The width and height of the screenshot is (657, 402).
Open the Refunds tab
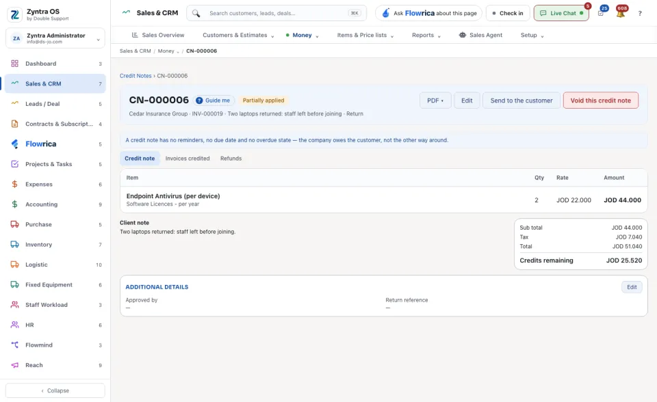[231, 159]
